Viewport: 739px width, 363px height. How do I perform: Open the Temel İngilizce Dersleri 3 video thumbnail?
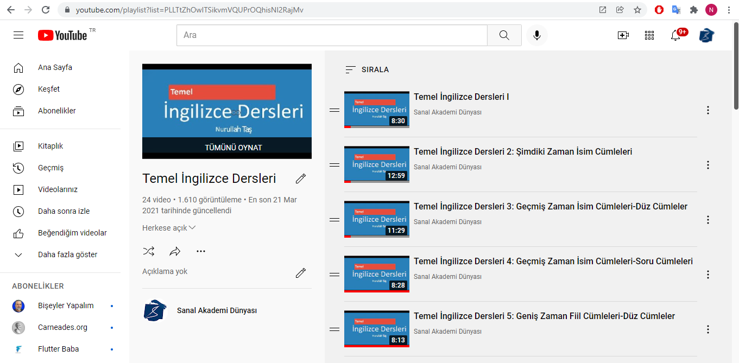(376, 219)
